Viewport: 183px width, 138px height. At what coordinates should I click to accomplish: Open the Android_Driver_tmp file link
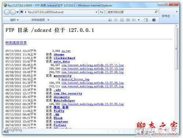(x=75, y=79)
